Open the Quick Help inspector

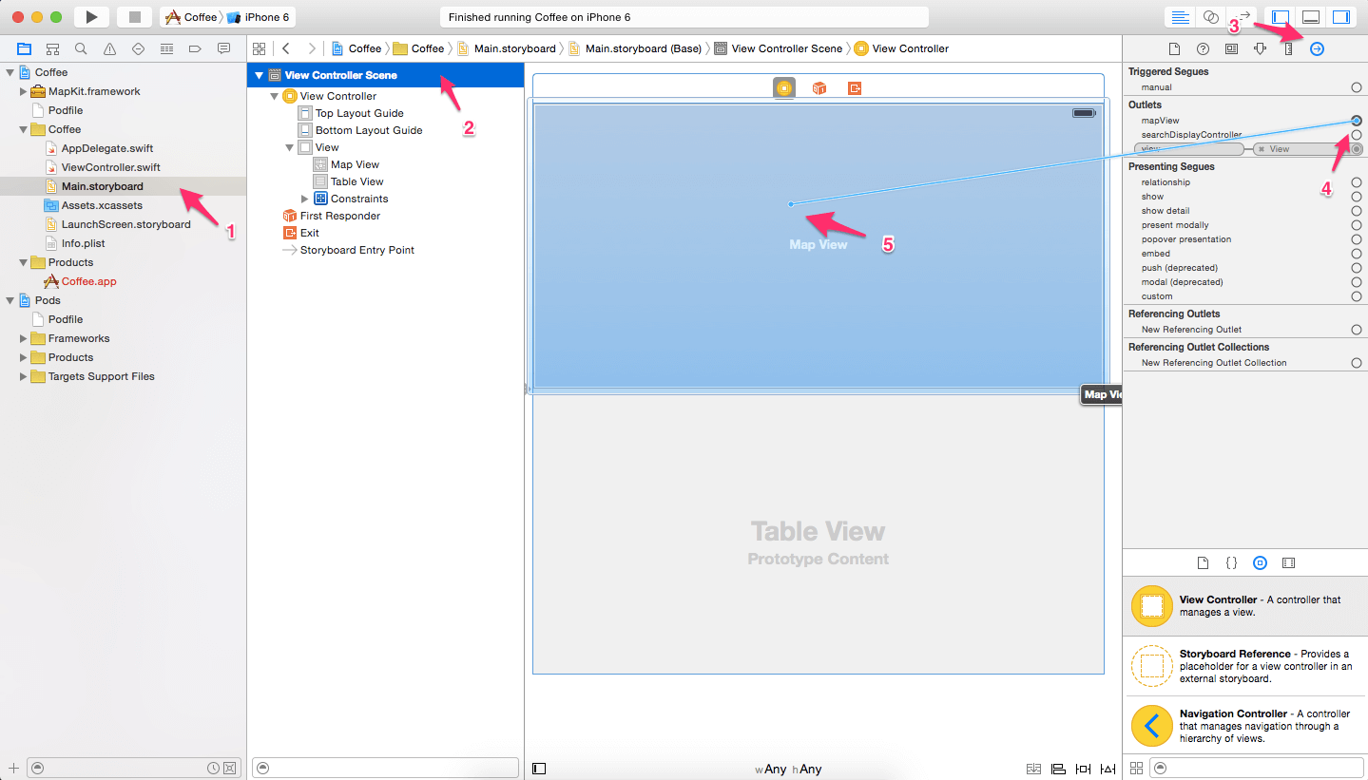point(1203,48)
